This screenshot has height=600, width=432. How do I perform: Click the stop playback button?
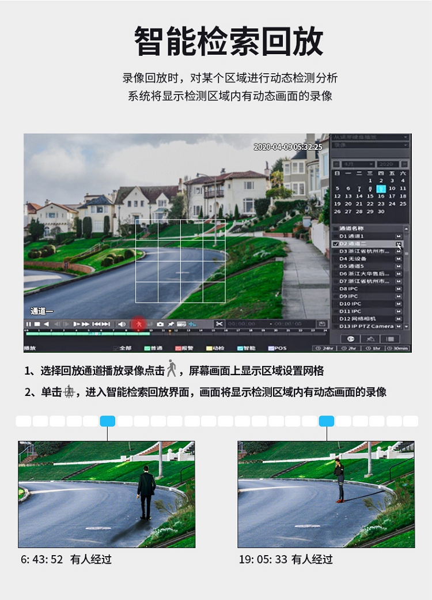coord(37,324)
